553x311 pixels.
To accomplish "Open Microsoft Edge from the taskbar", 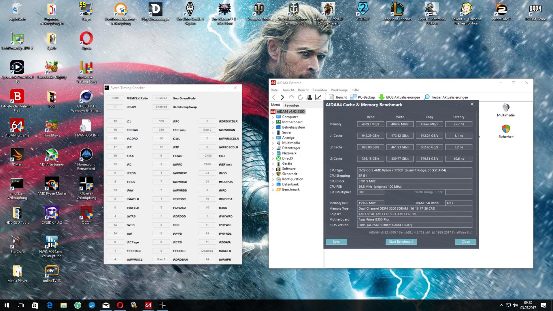I will point(50,305).
